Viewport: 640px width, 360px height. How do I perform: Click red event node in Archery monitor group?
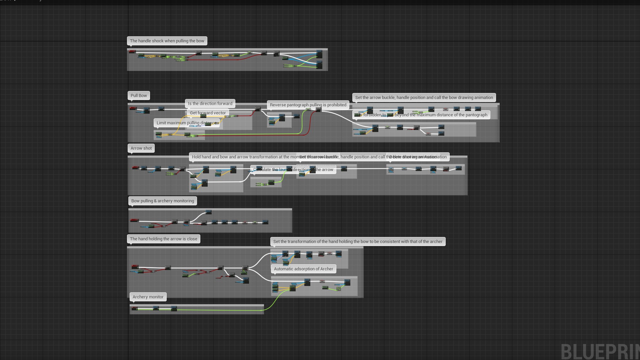point(134,308)
